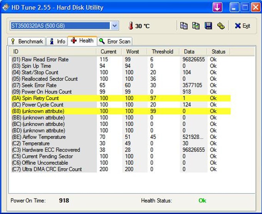Select the Health tab
Screen dimensions: 262x214
(x=82, y=41)
